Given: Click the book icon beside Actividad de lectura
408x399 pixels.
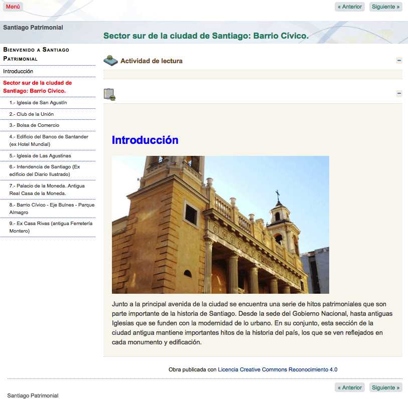Looking at the screenshot, I should click(109, 60).
